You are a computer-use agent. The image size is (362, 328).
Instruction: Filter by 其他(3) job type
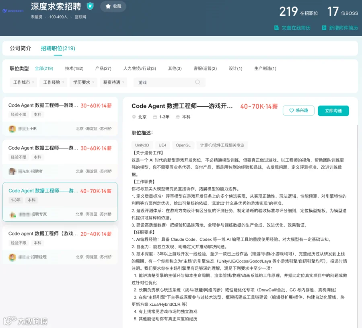[x=175, y=68]
